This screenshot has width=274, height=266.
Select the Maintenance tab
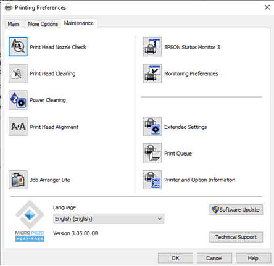79,23
